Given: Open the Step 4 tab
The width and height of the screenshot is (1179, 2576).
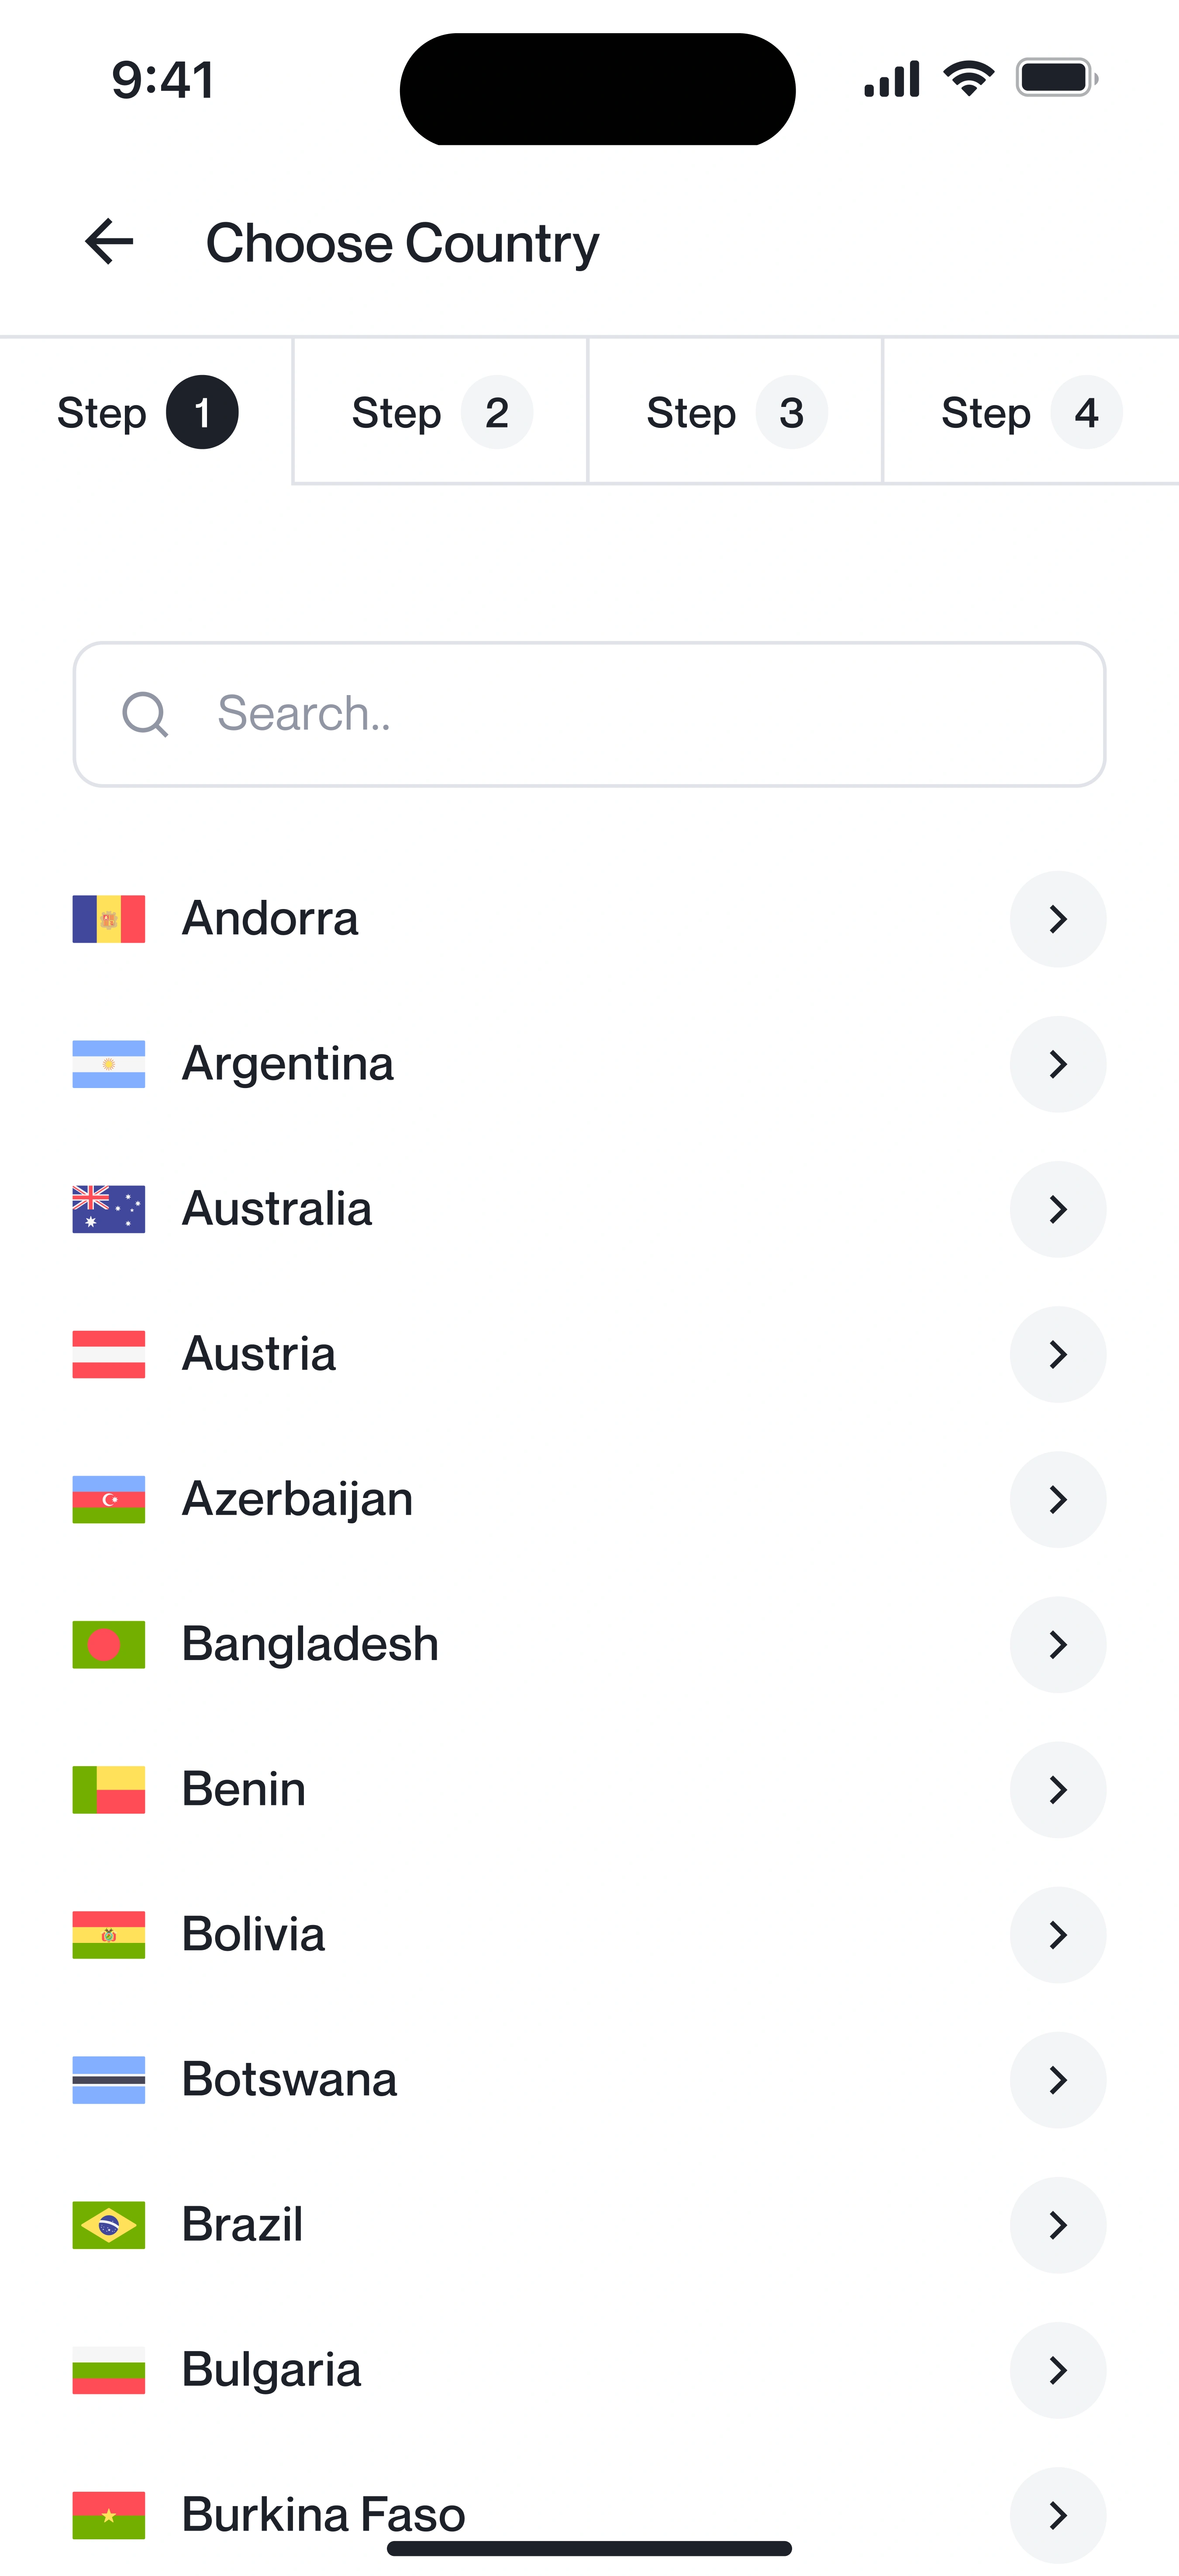Looking at the screenshot, I should (1030, 412).
